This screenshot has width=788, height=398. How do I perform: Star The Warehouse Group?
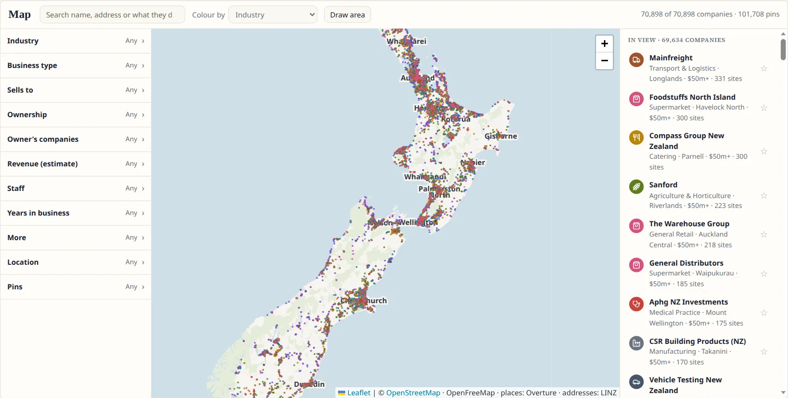tap(764, 234)
